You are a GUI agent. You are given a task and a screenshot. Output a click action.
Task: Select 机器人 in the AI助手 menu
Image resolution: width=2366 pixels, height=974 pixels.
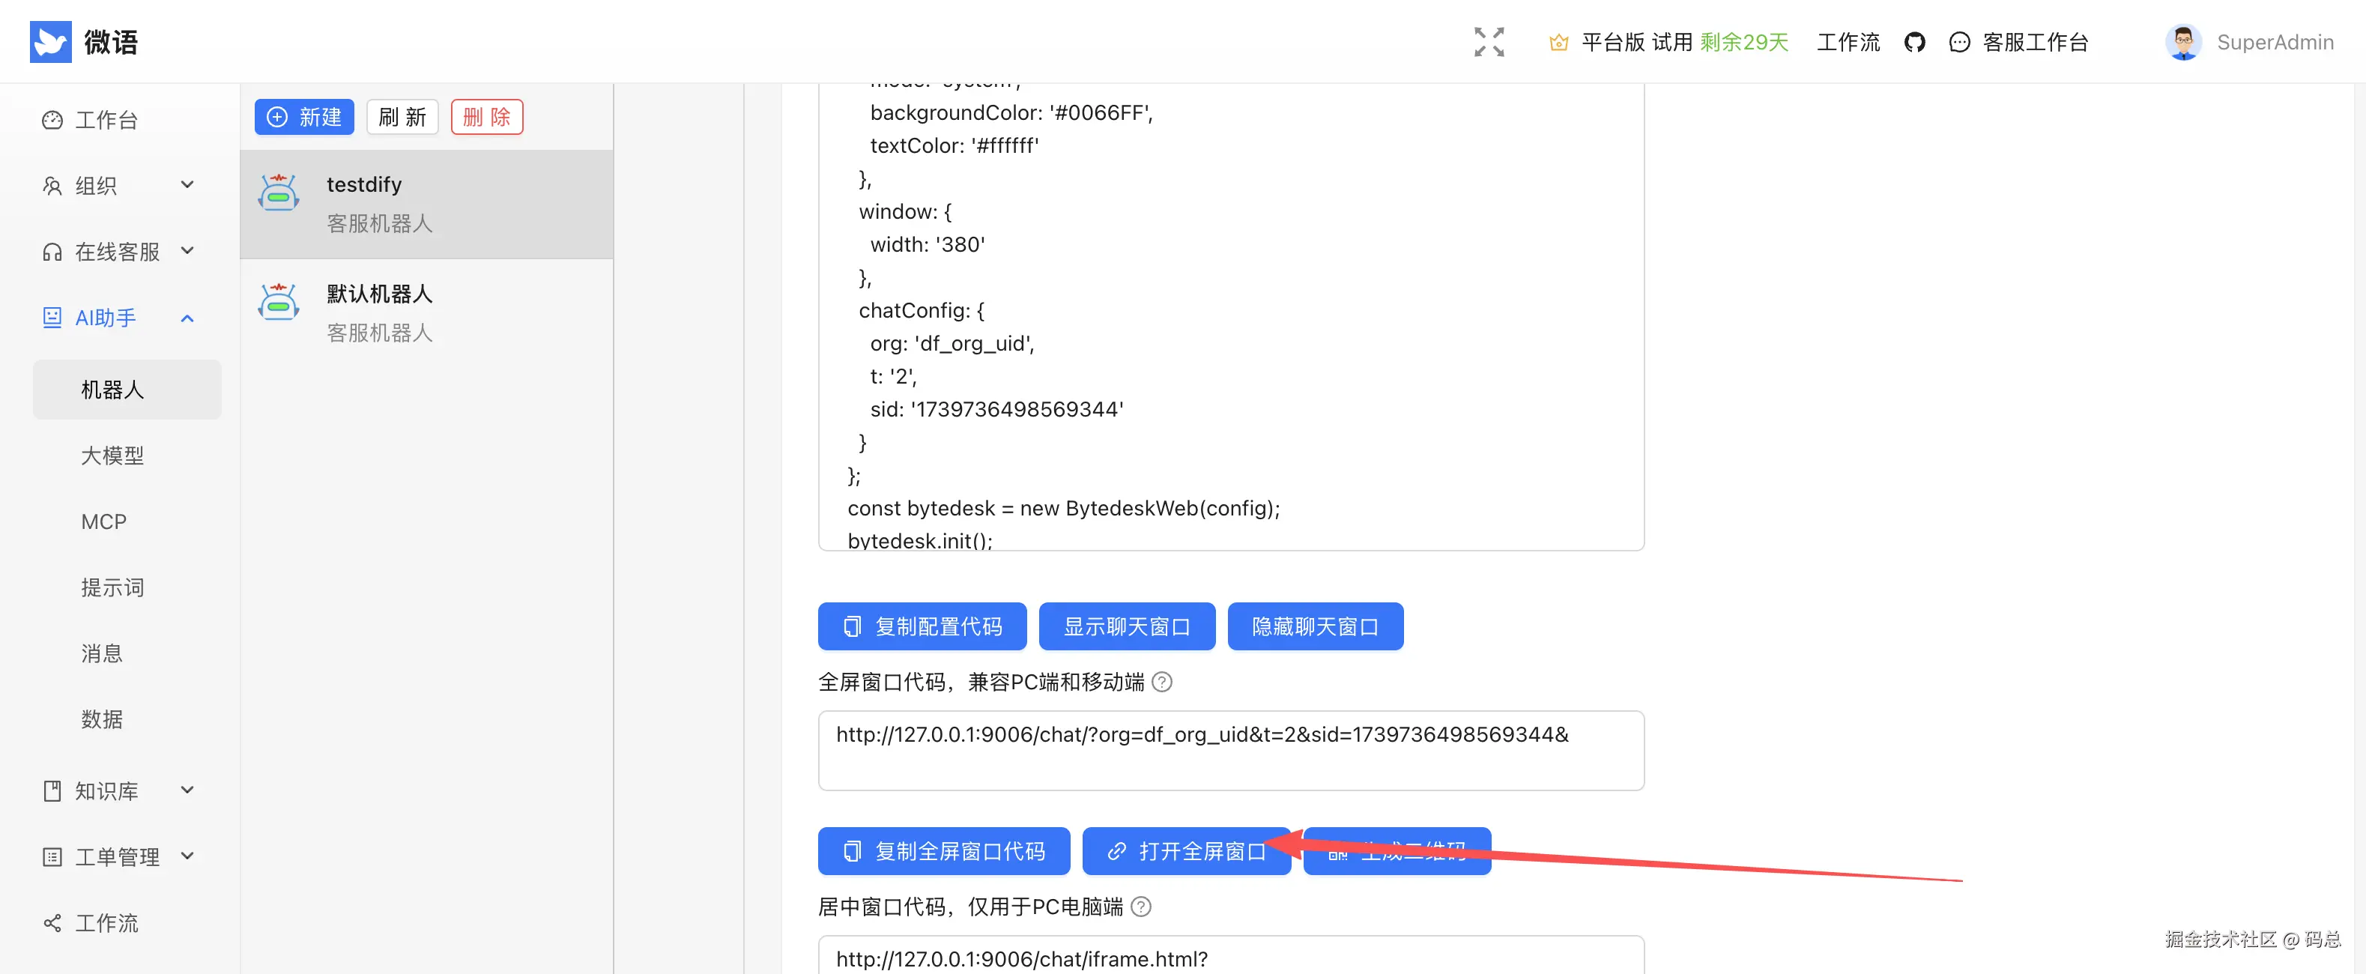pyautogui.click(x=112, y=389)
